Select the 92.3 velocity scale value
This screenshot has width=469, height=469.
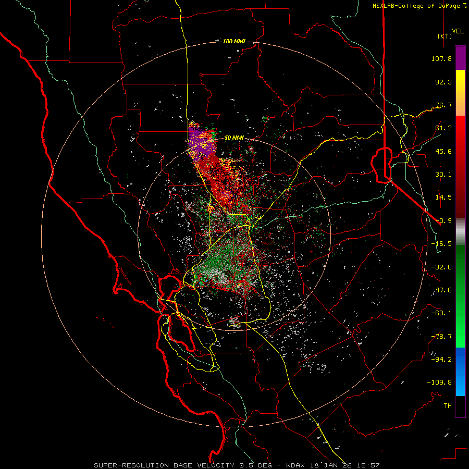[x=443, y=82]
